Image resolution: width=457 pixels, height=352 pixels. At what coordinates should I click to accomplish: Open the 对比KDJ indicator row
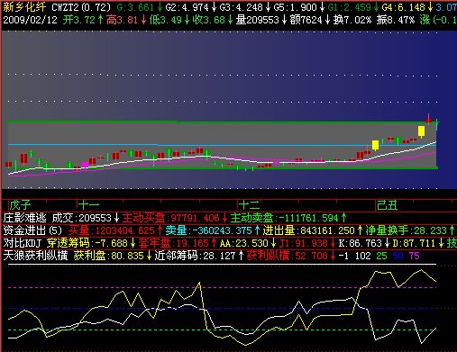click(x=23, y=243)
